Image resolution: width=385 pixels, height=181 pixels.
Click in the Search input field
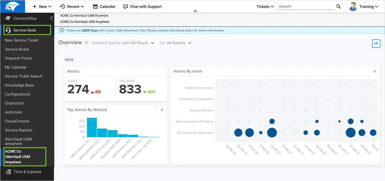(305, 6)
